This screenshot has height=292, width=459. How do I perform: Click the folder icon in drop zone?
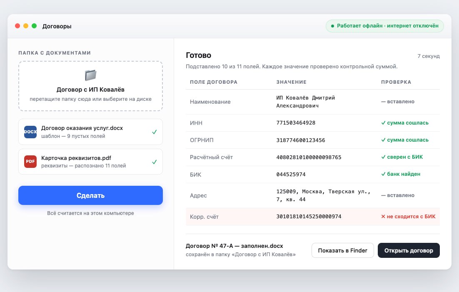(90, 75)
